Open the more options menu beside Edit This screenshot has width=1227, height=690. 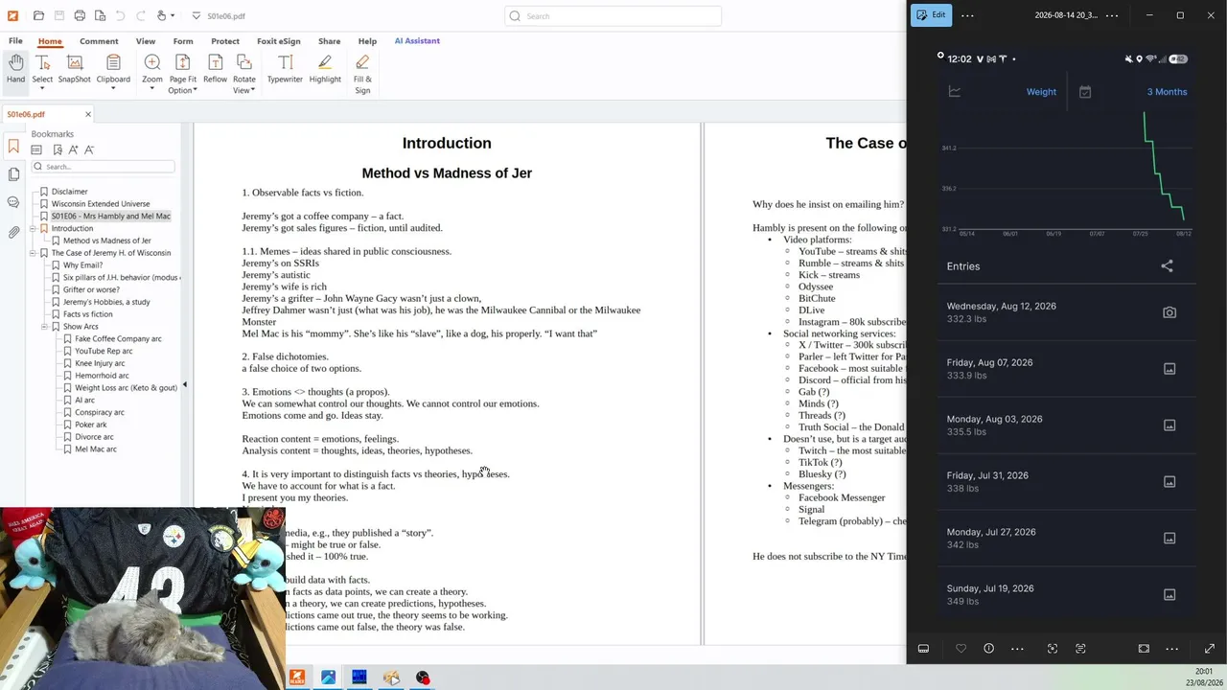point(967,15)
